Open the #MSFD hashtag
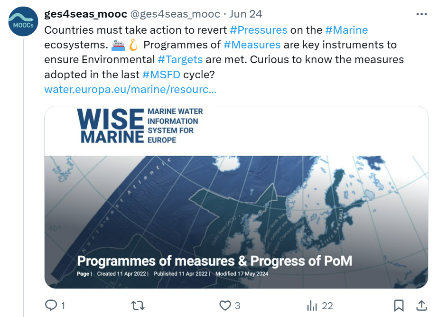 click(x=161, y=75)
